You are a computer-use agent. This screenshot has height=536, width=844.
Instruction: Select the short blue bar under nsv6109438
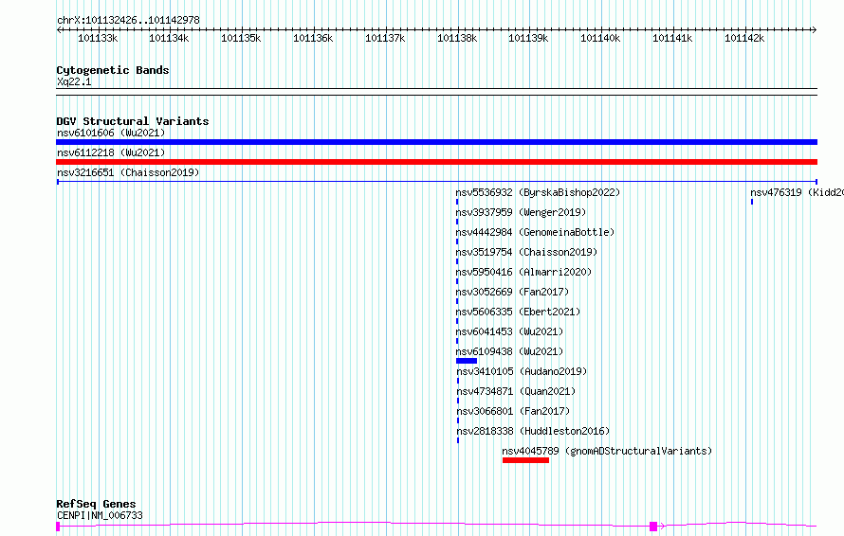pos(467,361)
